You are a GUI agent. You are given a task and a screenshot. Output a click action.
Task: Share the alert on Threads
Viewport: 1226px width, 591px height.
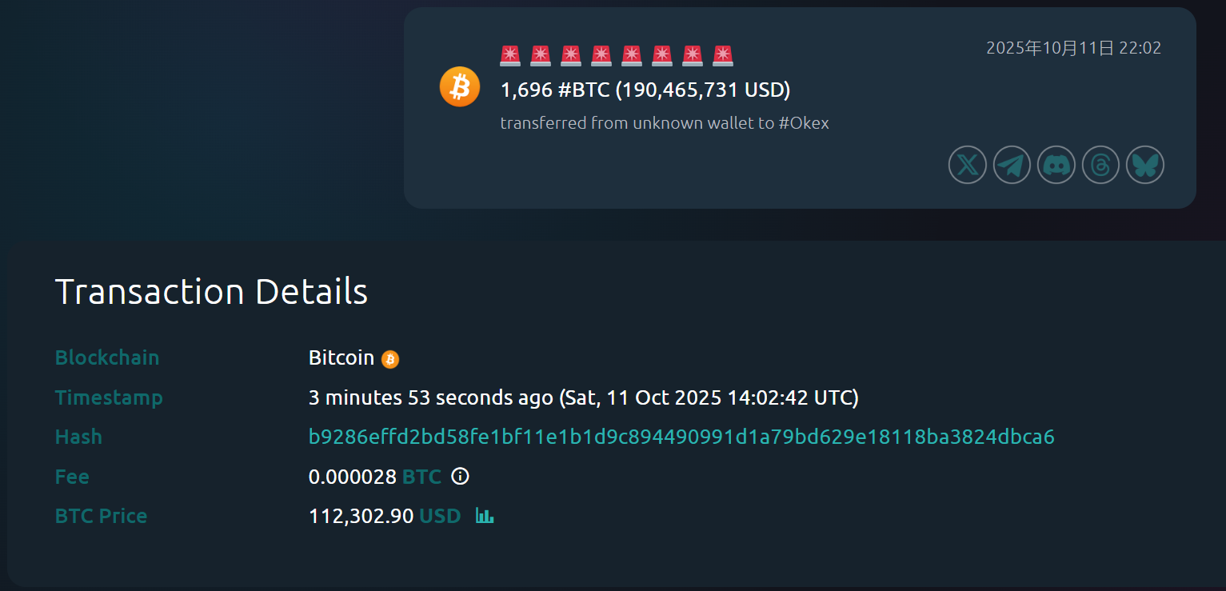1101,166
